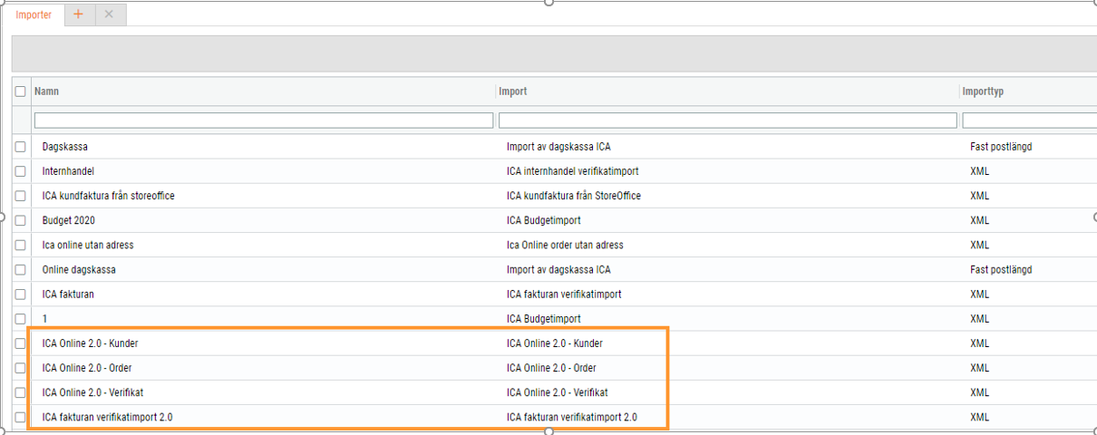Check ICA Online 2.0 - Kunder checkbox
The height and width of the screenshot is (435, 1097).
click(21, 343)
